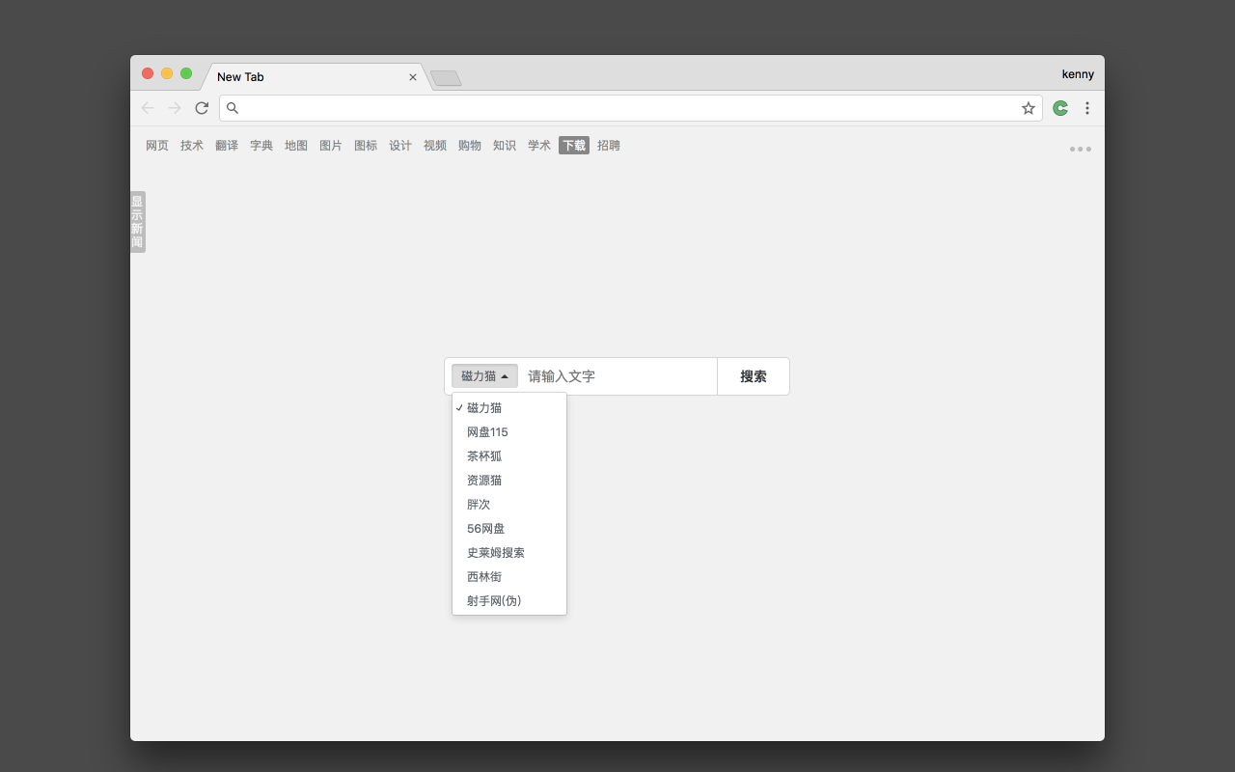Viewport: 1235px width, 772px height.
Task: Select the 字典 category
Action: tap(261, 146)
